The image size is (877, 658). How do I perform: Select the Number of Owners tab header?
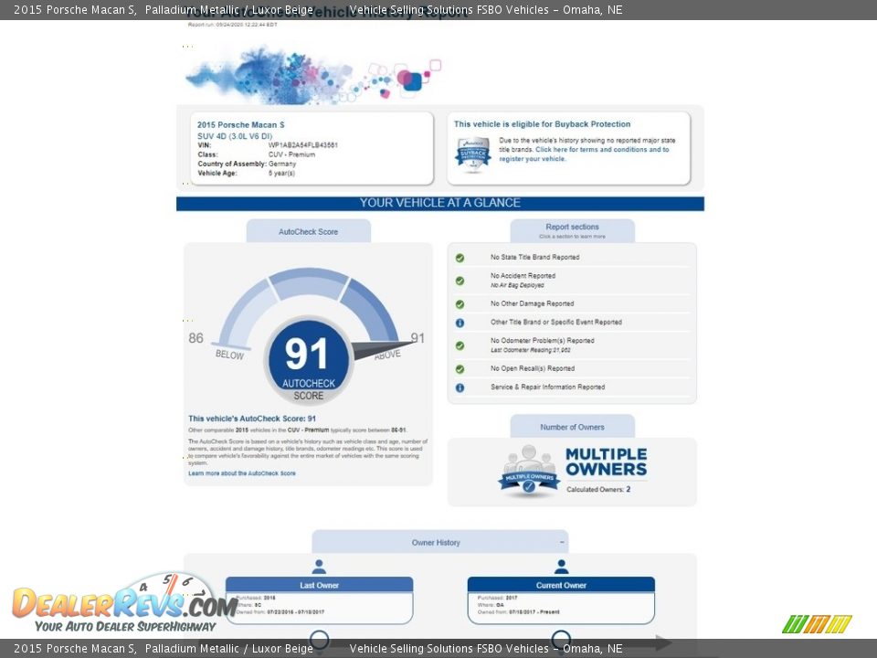[572, 427]
